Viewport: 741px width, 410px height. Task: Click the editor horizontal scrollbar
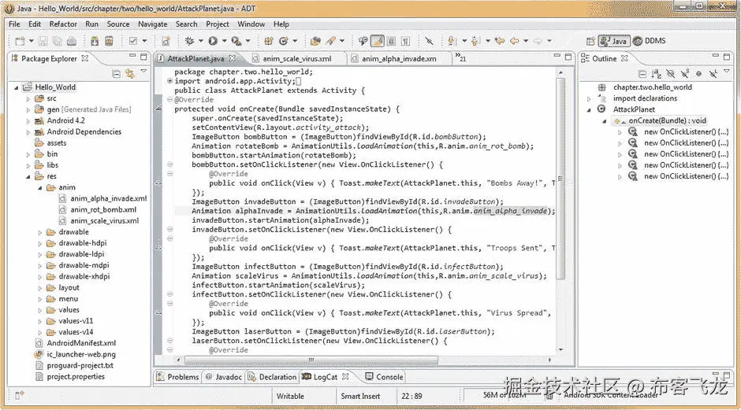[x=311, y=360]
